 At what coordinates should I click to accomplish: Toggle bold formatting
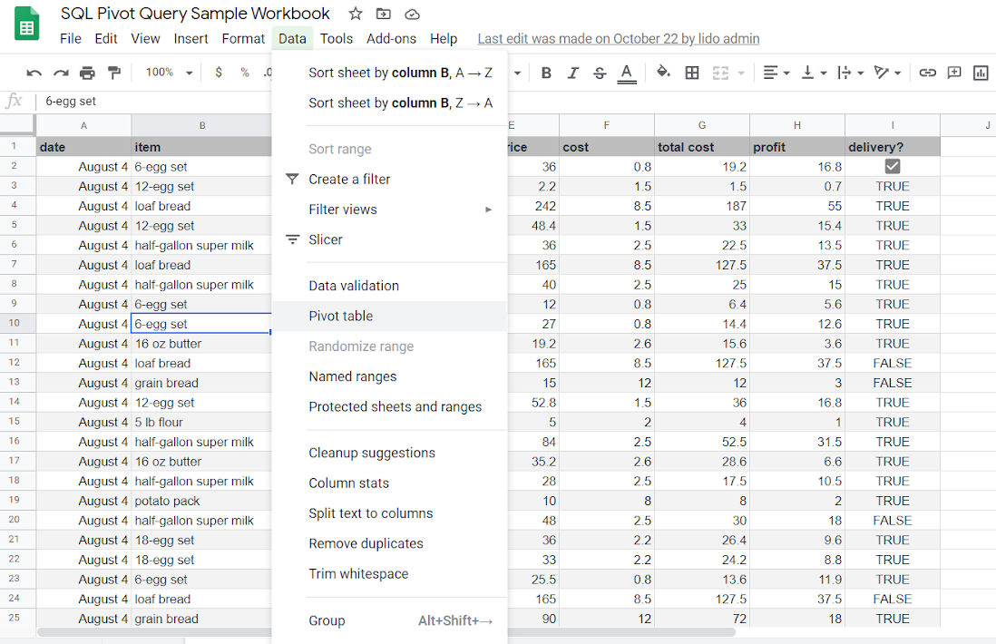(546, 72)
